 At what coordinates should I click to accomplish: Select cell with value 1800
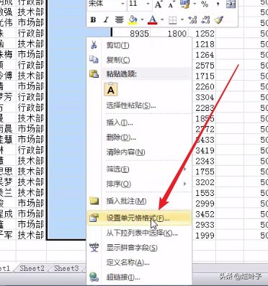tap(177, 33)
